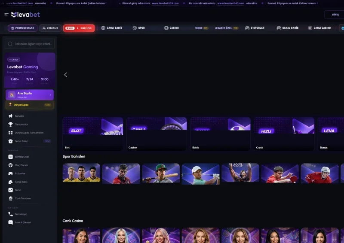
Task: Click the 7/24 stat in the sidebar card
Action: coord(30,79)
